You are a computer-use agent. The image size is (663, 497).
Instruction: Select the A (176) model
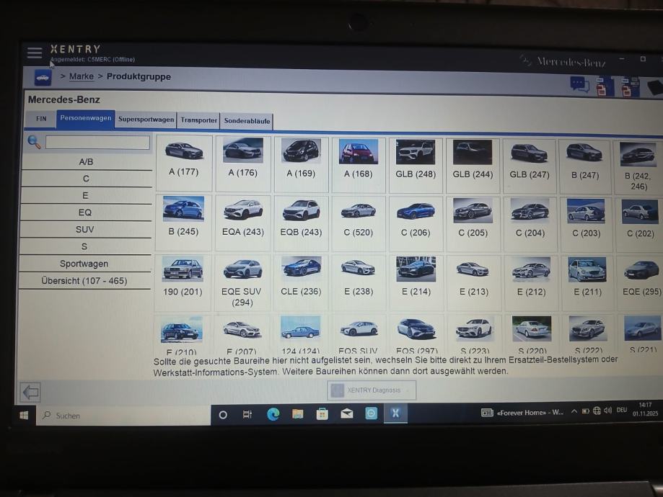pyautogui.click(x=242, y=164)
